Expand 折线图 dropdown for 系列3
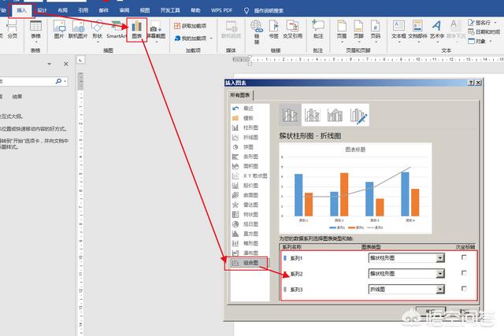This screenshot has height=336, width=504. click(439, 290)
